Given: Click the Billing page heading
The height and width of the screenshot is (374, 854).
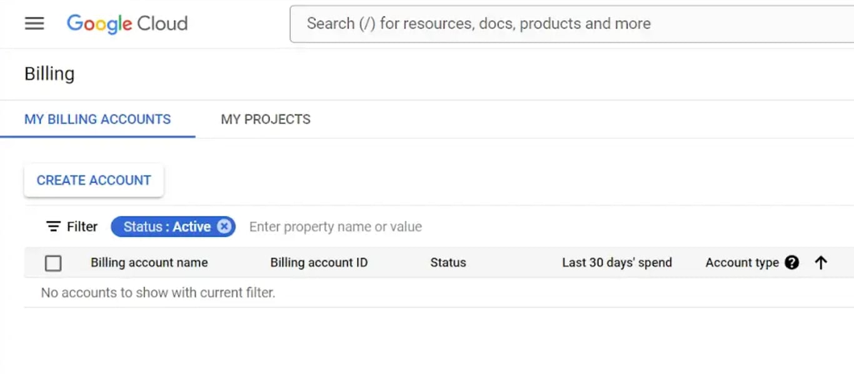Looking at the screenshot, I should coord(49,74).
